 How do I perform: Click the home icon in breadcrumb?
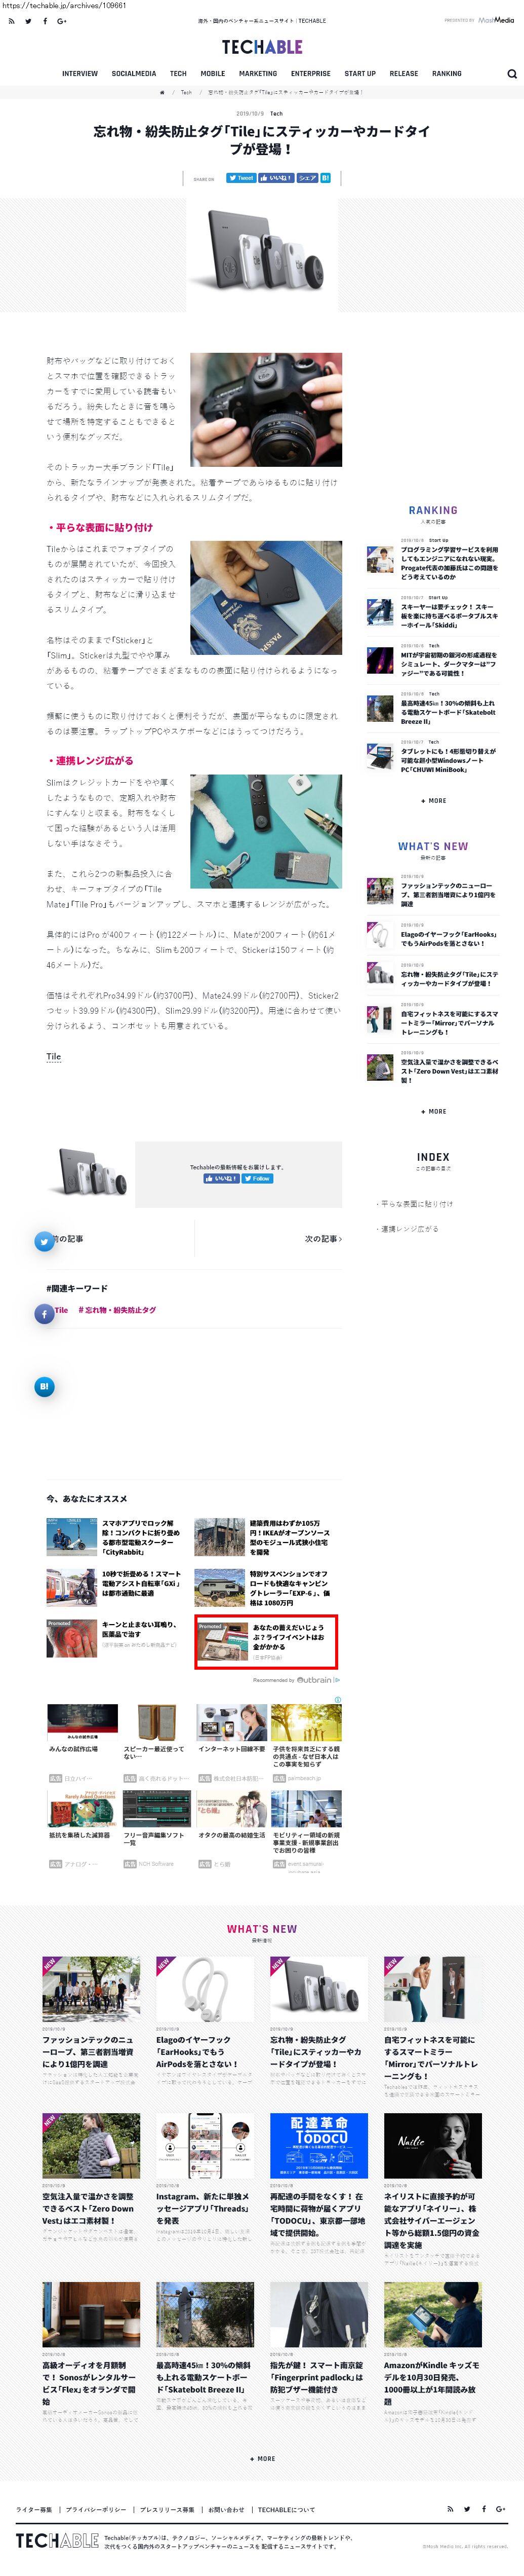click(x=162, y=92)
